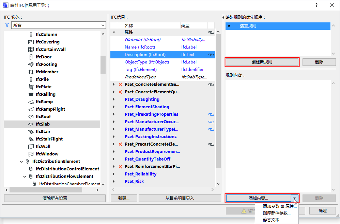The height and width of the screenshot is (224, 340).
Task: Expand the Pset_Draughting property set
Action: (114, 99)
